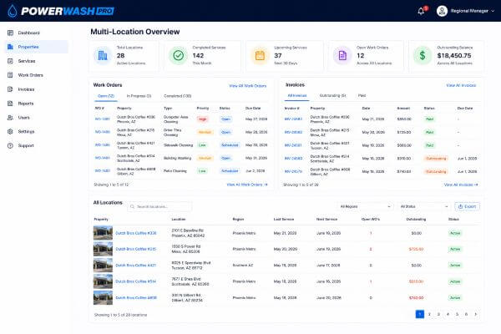The width and height of the screenshot is (501, 334).
Task: Expand the Regional Manager account dropdown
Action: tap(493, 11)
